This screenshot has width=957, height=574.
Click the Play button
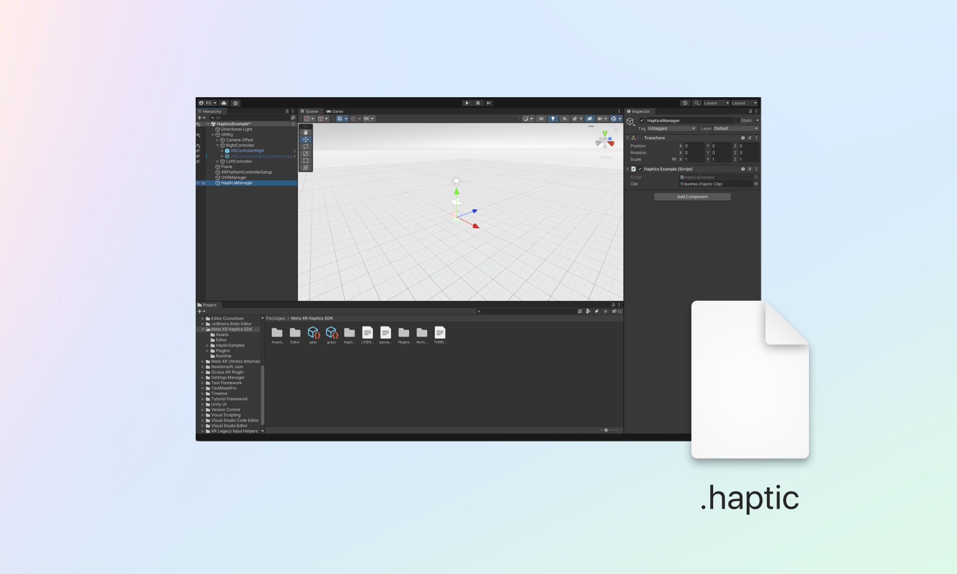point(467,103)
